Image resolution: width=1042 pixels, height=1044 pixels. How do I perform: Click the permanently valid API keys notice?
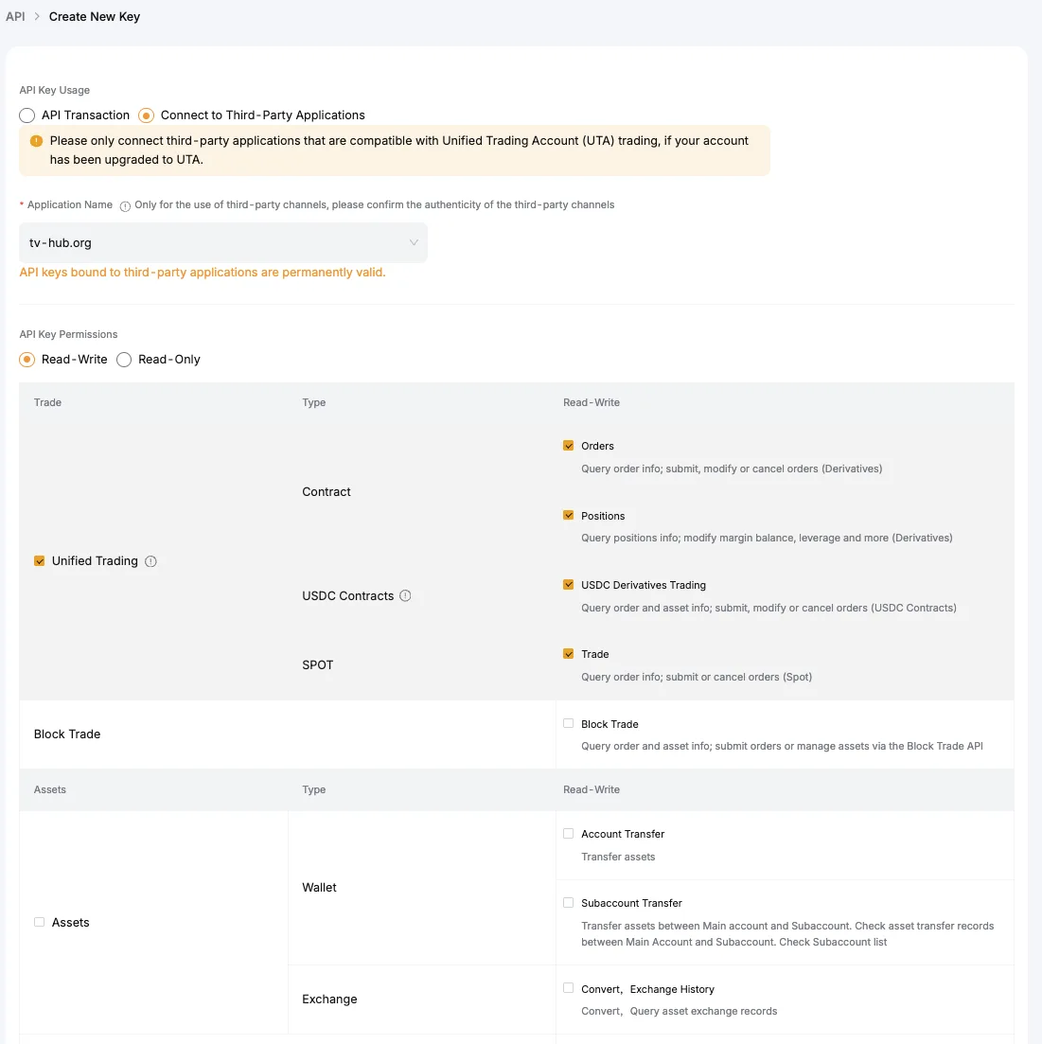click(203, 273)
